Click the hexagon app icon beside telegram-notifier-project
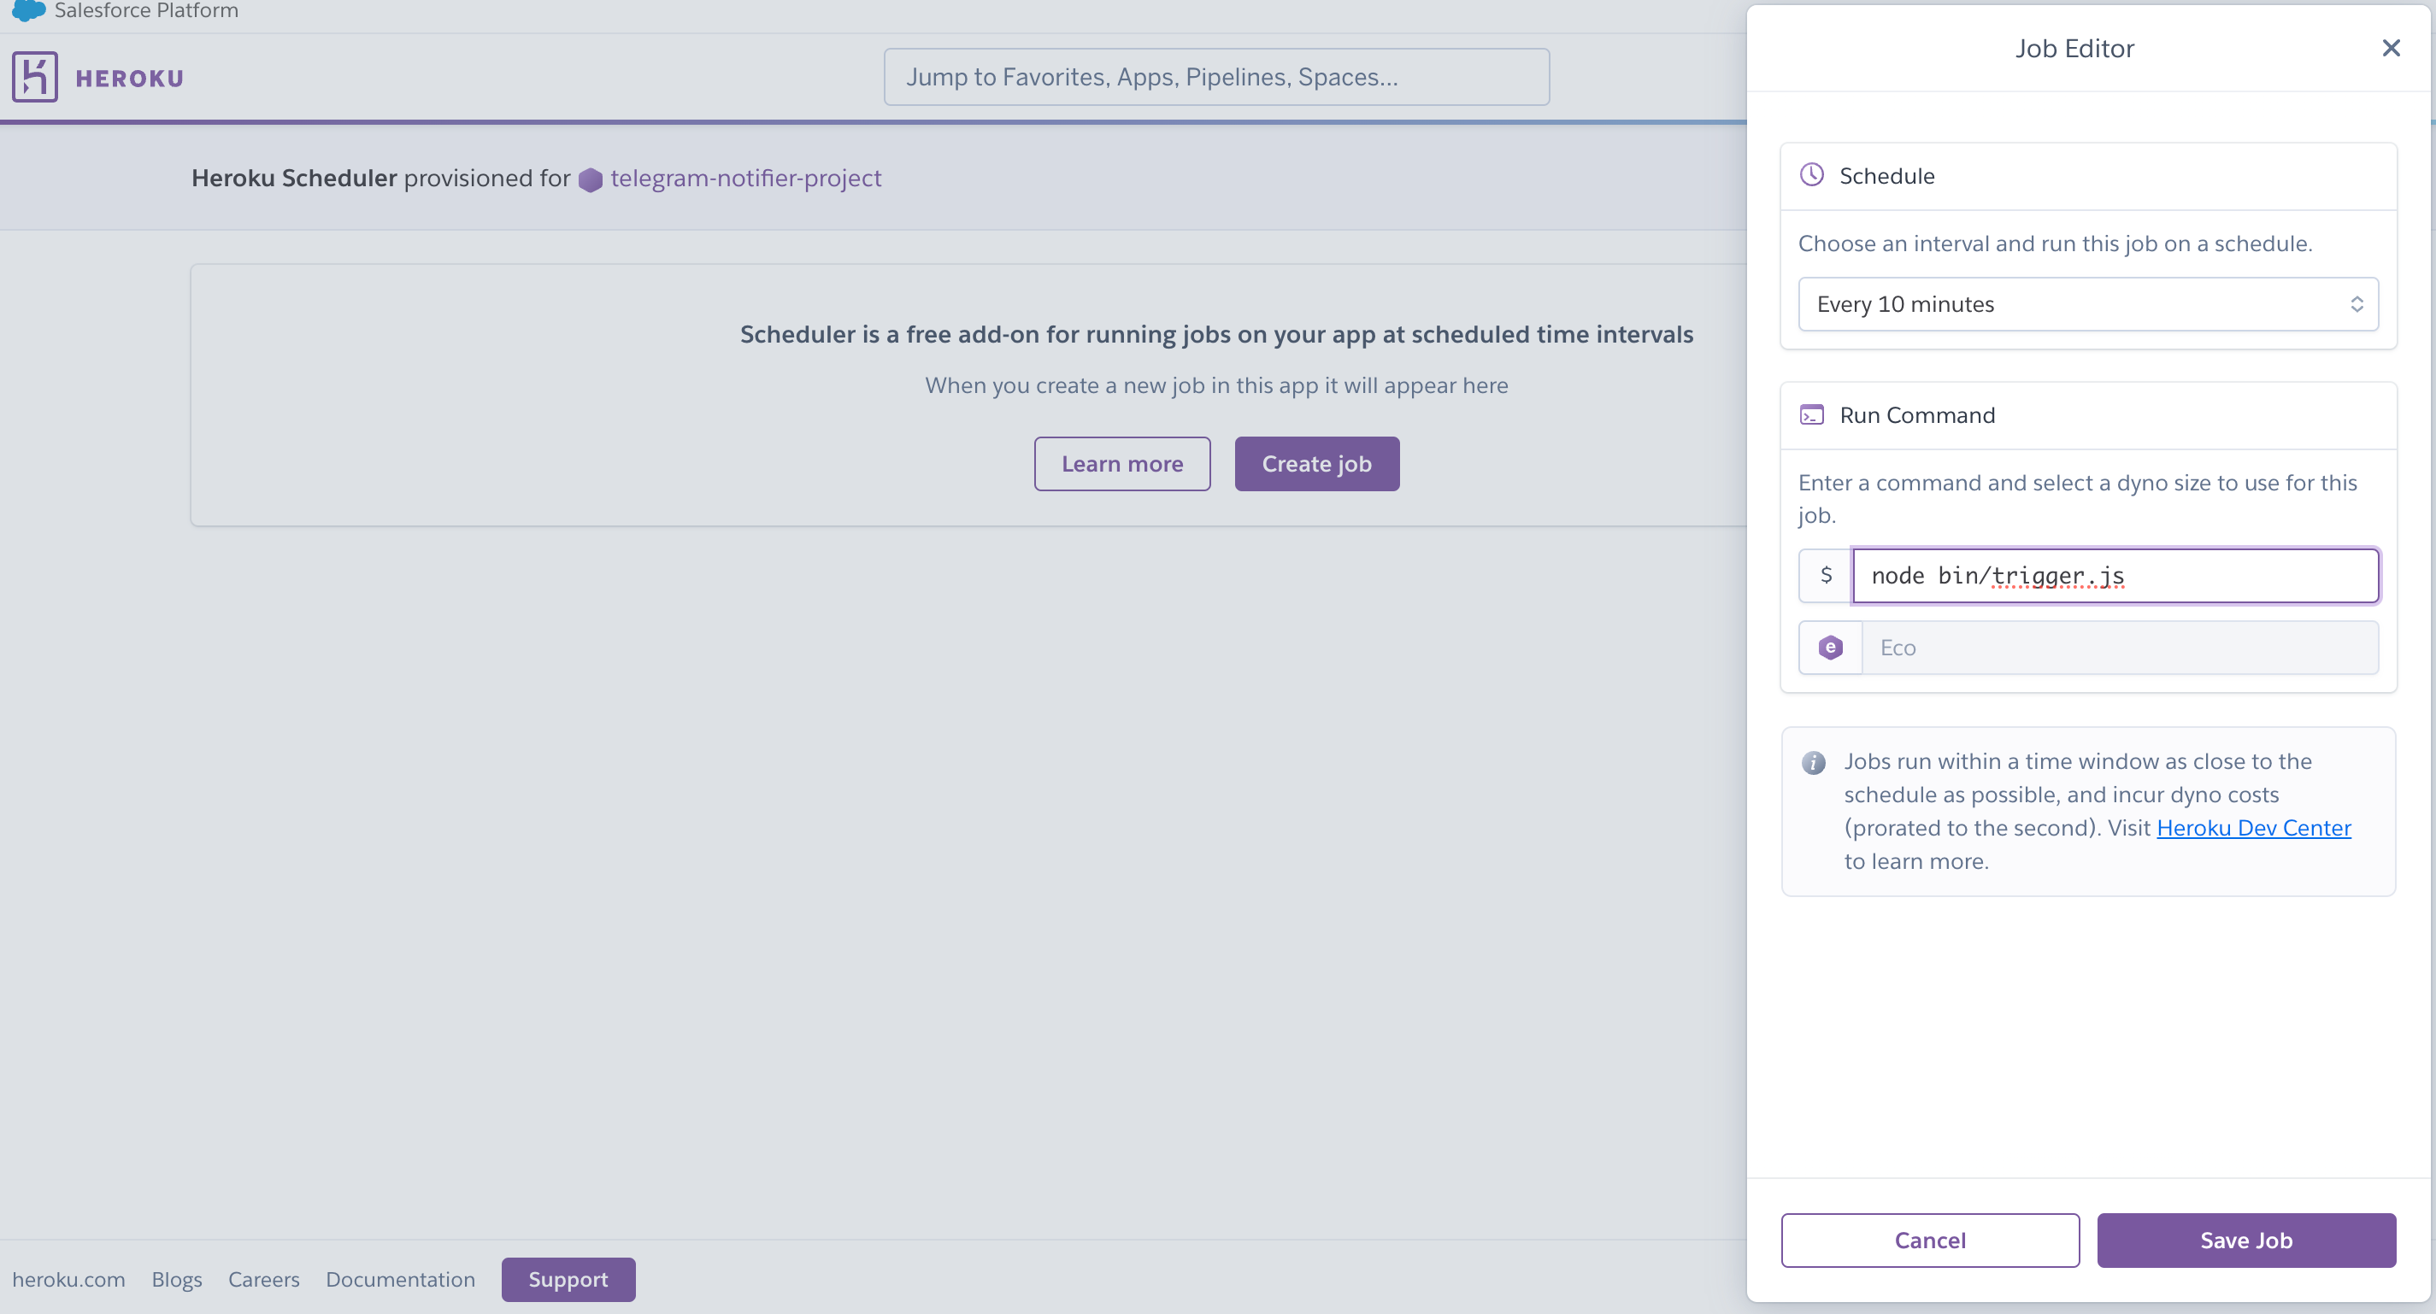Viewport: 2436px width, 1314px height. pyautogui.click(x=591, y=179)
